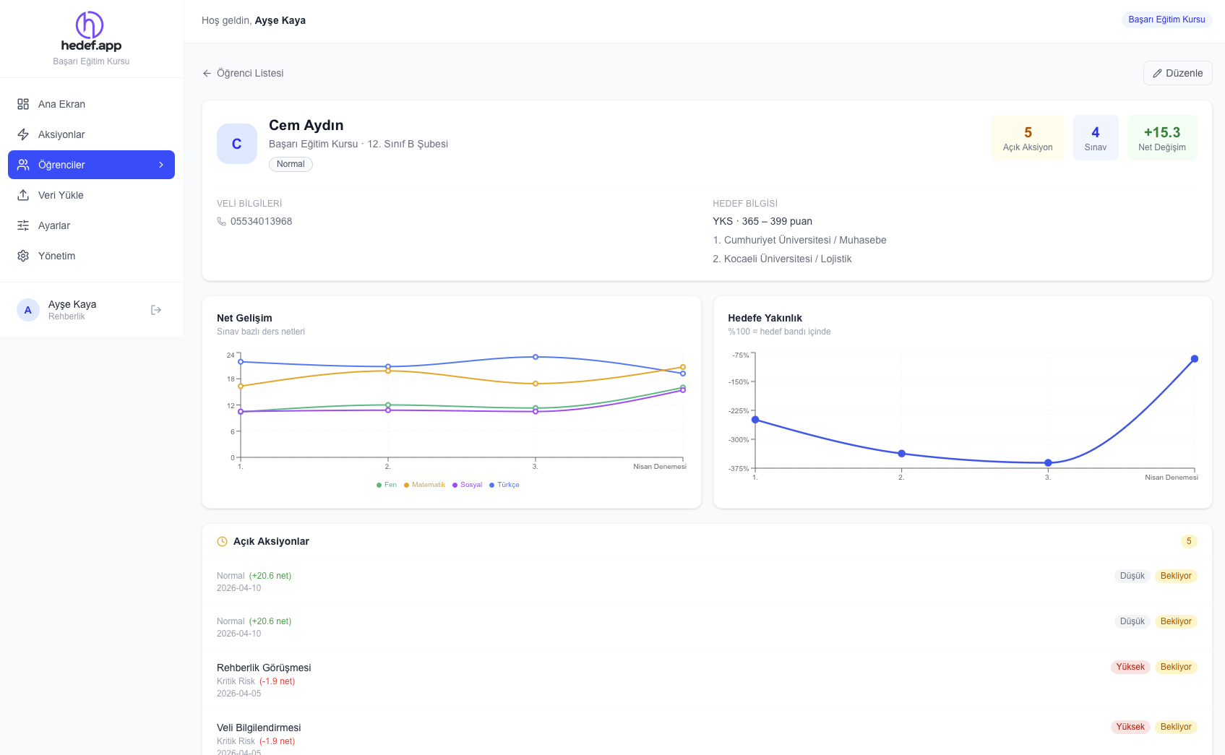
Task: Go to Ayarlar in the sidebar
Action: pyautogui.click(x=54, y=225)
